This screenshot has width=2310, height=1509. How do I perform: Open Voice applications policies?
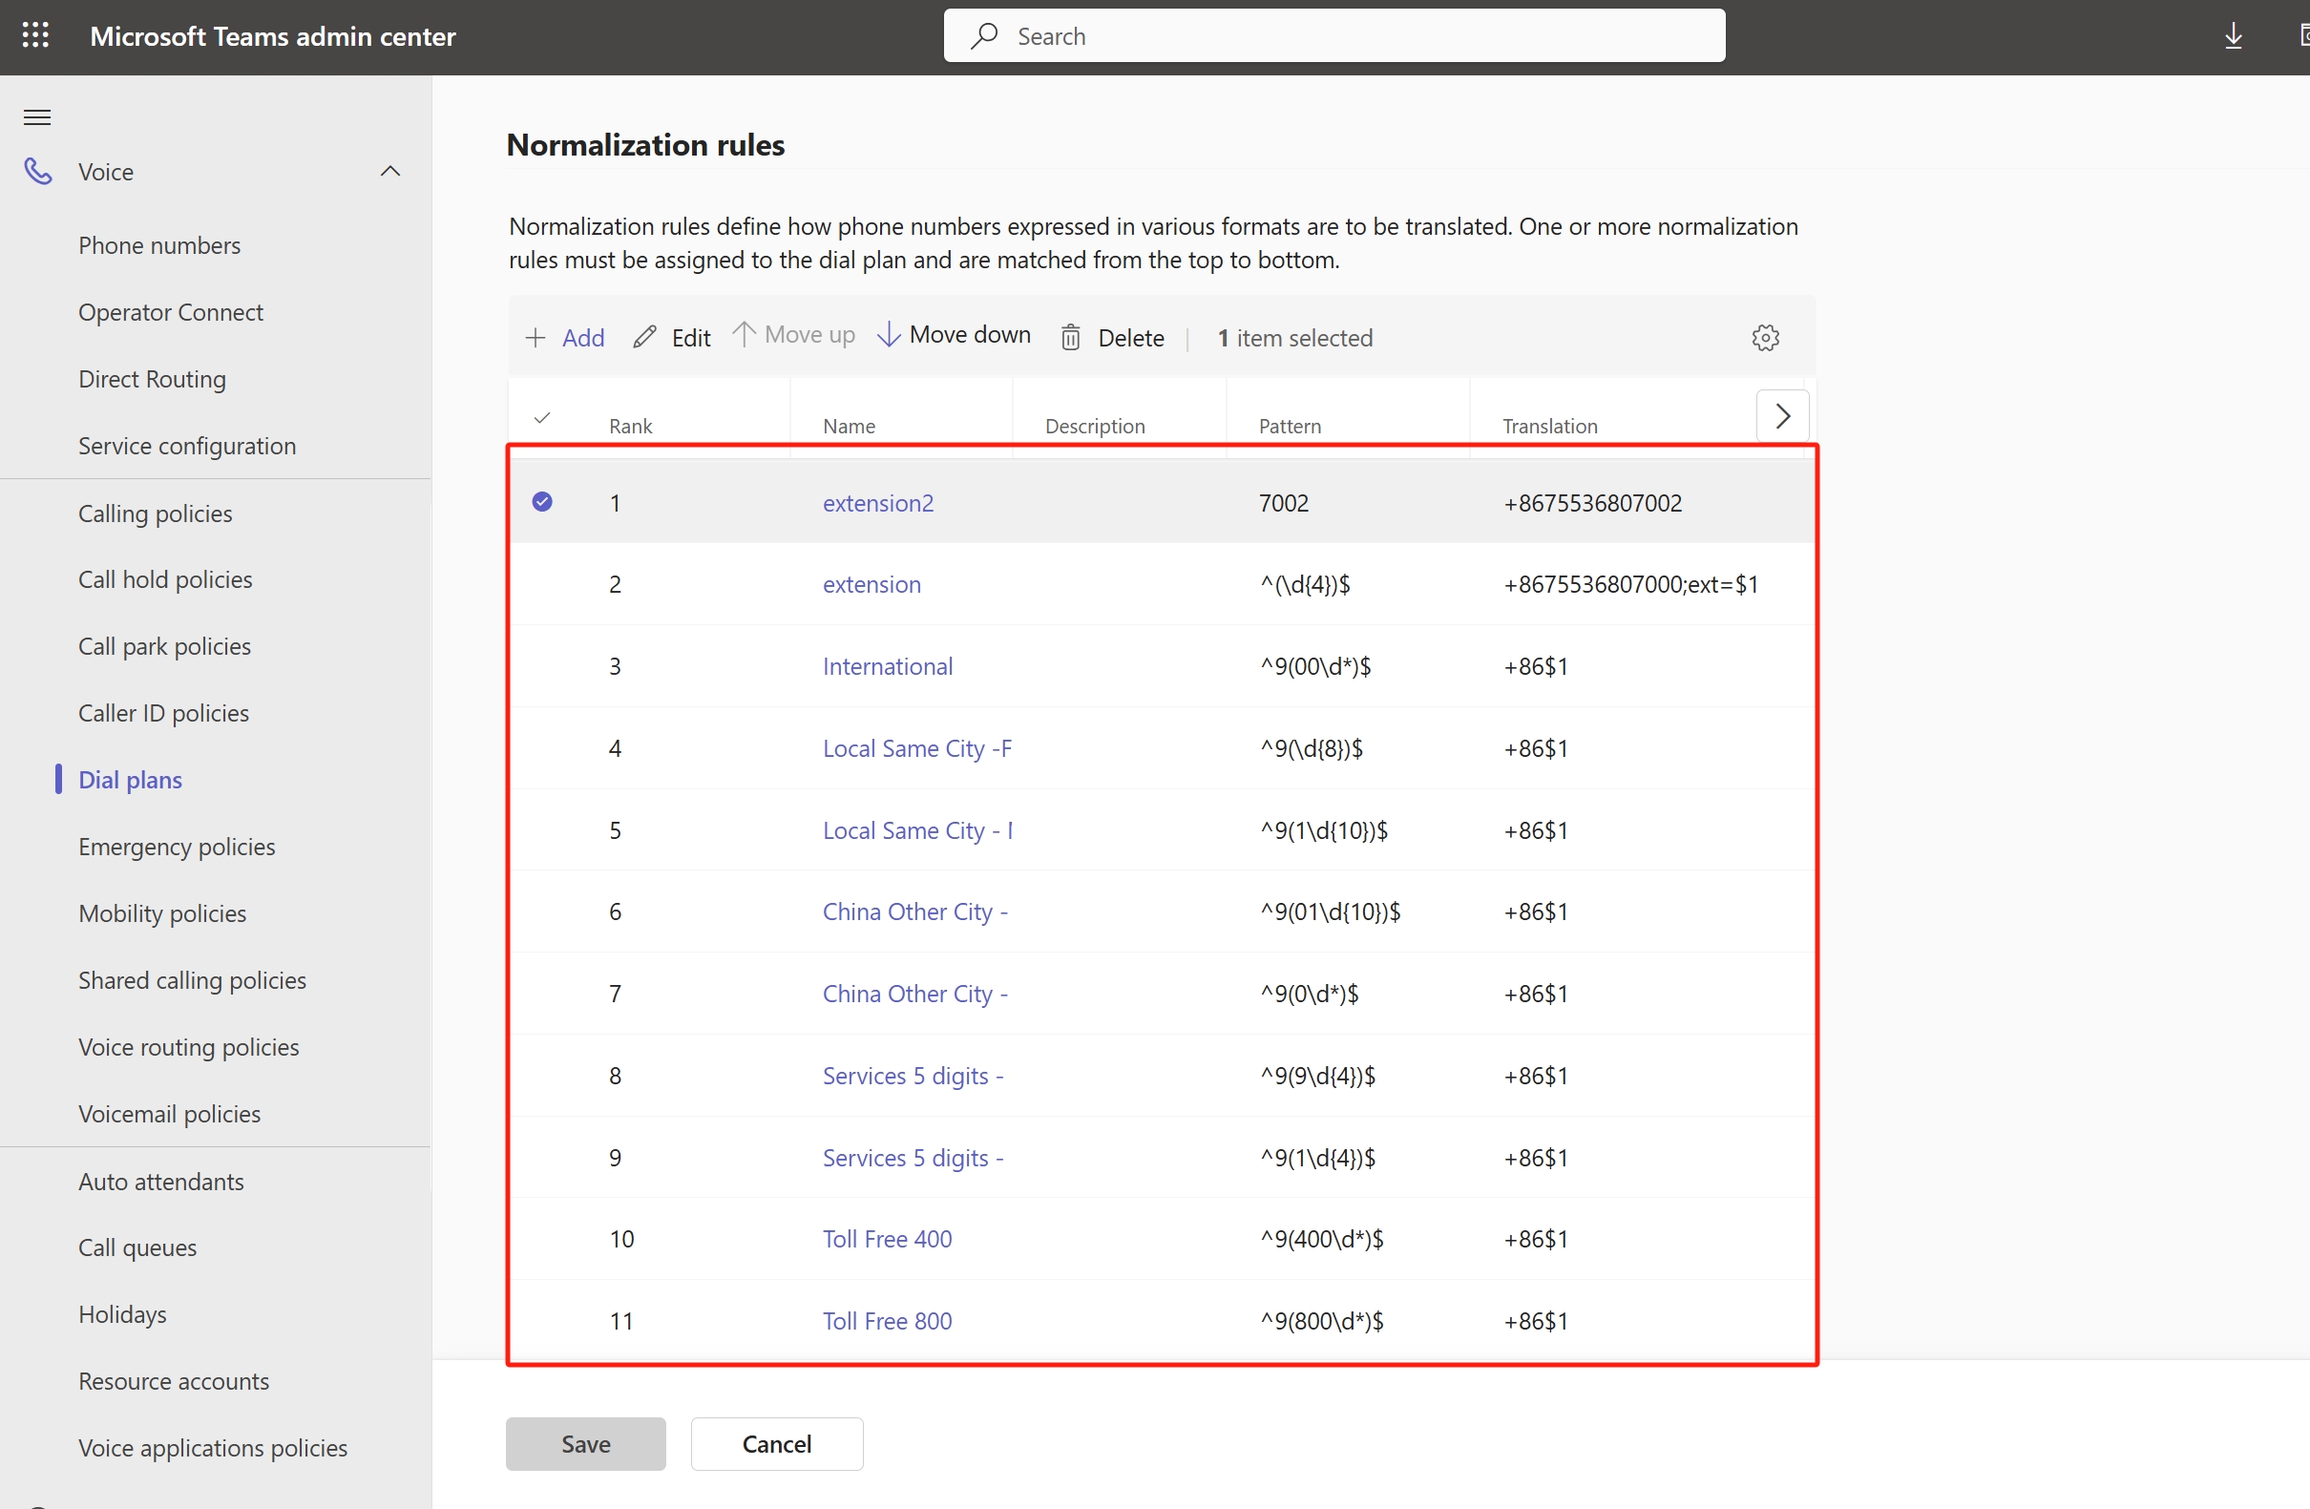pos(213,1449)
